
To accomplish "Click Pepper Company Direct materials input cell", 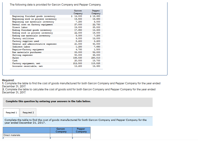I will pos(81,135).
